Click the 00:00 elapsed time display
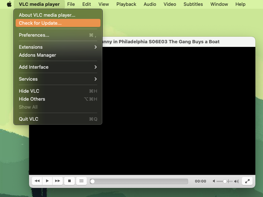Image resolution: width=263 pixels, height=197 pixels. coord(201,181)
